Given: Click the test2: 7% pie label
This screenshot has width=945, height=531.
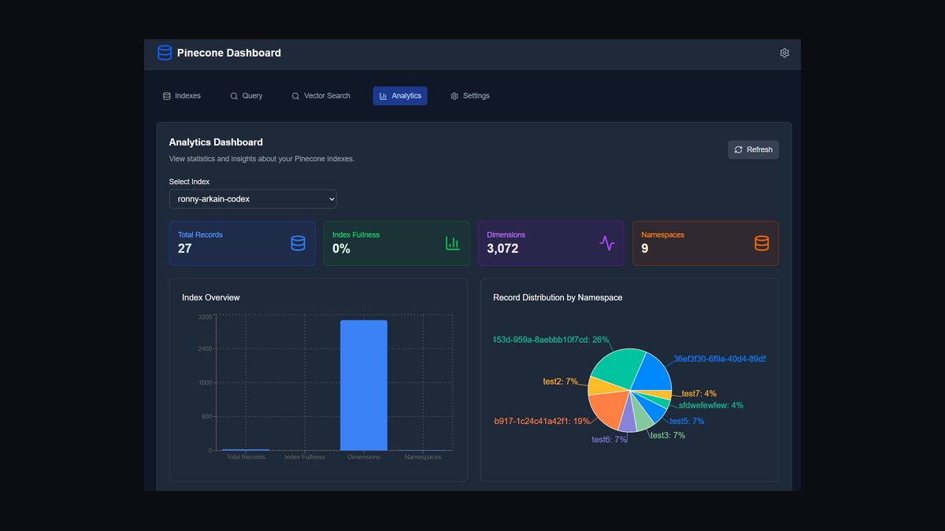Looking at the screenshot, I should (x=561, y=382).
